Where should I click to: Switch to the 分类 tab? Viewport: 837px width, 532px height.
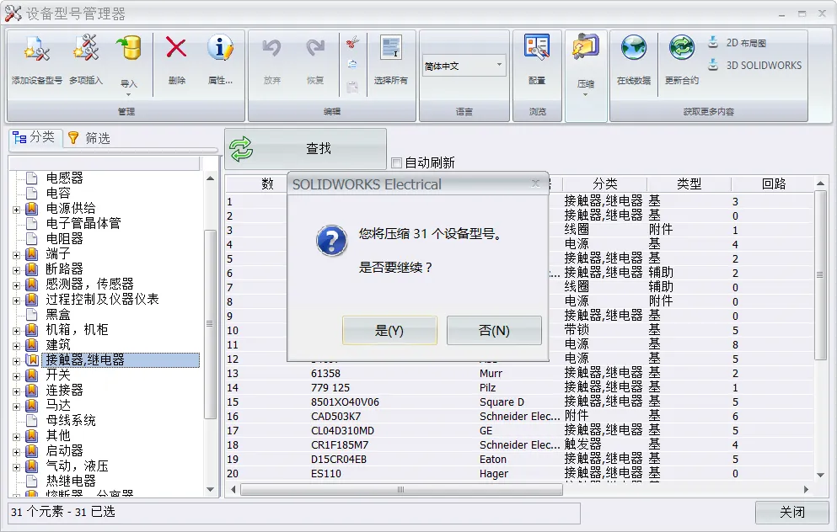tap(35, 137)
